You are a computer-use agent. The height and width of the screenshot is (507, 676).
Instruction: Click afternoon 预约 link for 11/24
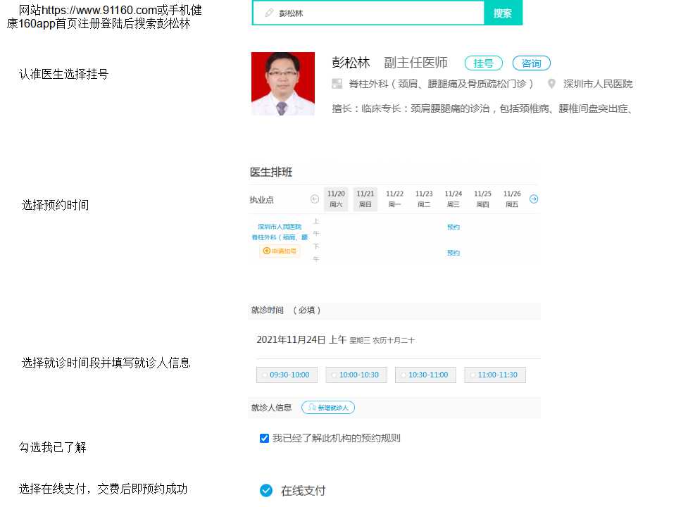453,253
